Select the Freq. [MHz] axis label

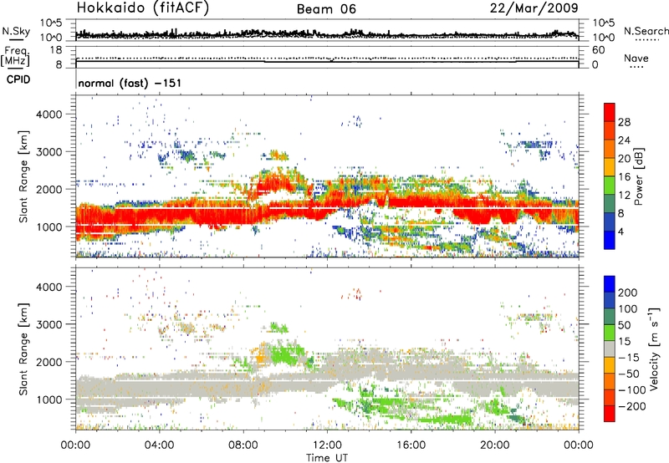pos(15,56)
